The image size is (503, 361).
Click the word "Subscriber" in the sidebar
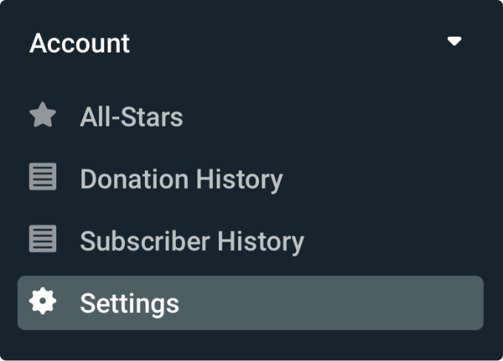coord(145,240)
